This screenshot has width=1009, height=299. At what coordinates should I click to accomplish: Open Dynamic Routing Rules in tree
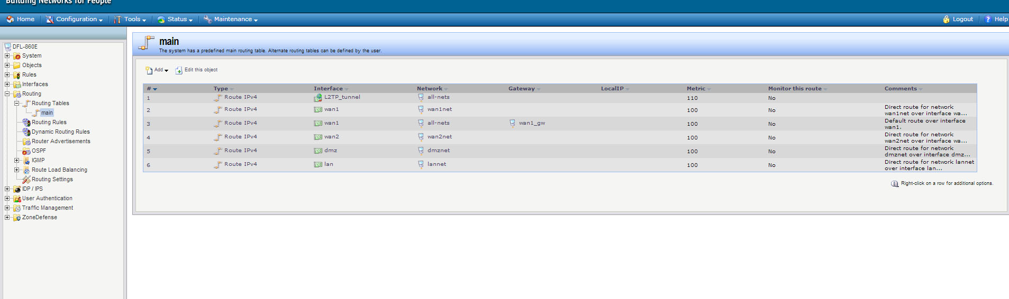click(60, 132)
